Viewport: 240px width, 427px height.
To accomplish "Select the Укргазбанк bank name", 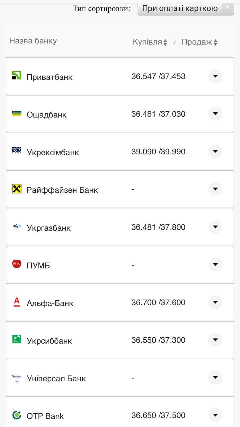I will [x=49, y=228].
